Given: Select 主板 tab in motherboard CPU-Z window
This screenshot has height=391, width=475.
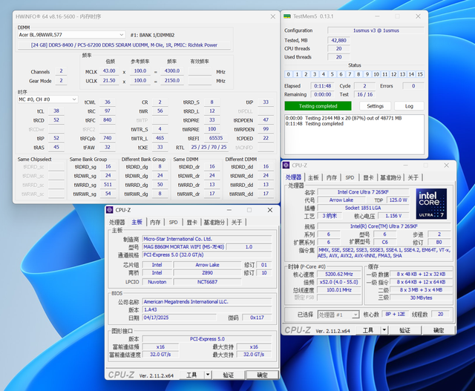Looking at the screenshot, I should click(137, 222).
